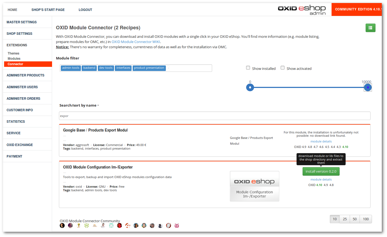Click the dev tools filter tag

coord(106,68)
